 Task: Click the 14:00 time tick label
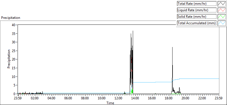pyautogui.click(x=135, y=99)
